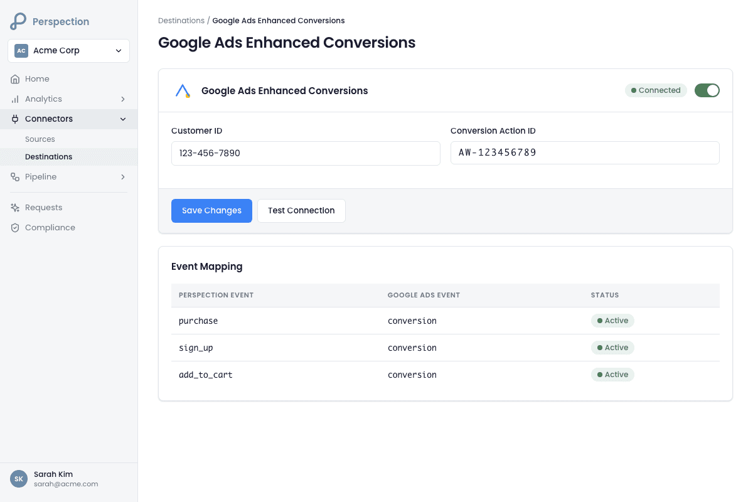
Task: Disable the Google Ads connection toggle
Action: (x=707, y=90)
